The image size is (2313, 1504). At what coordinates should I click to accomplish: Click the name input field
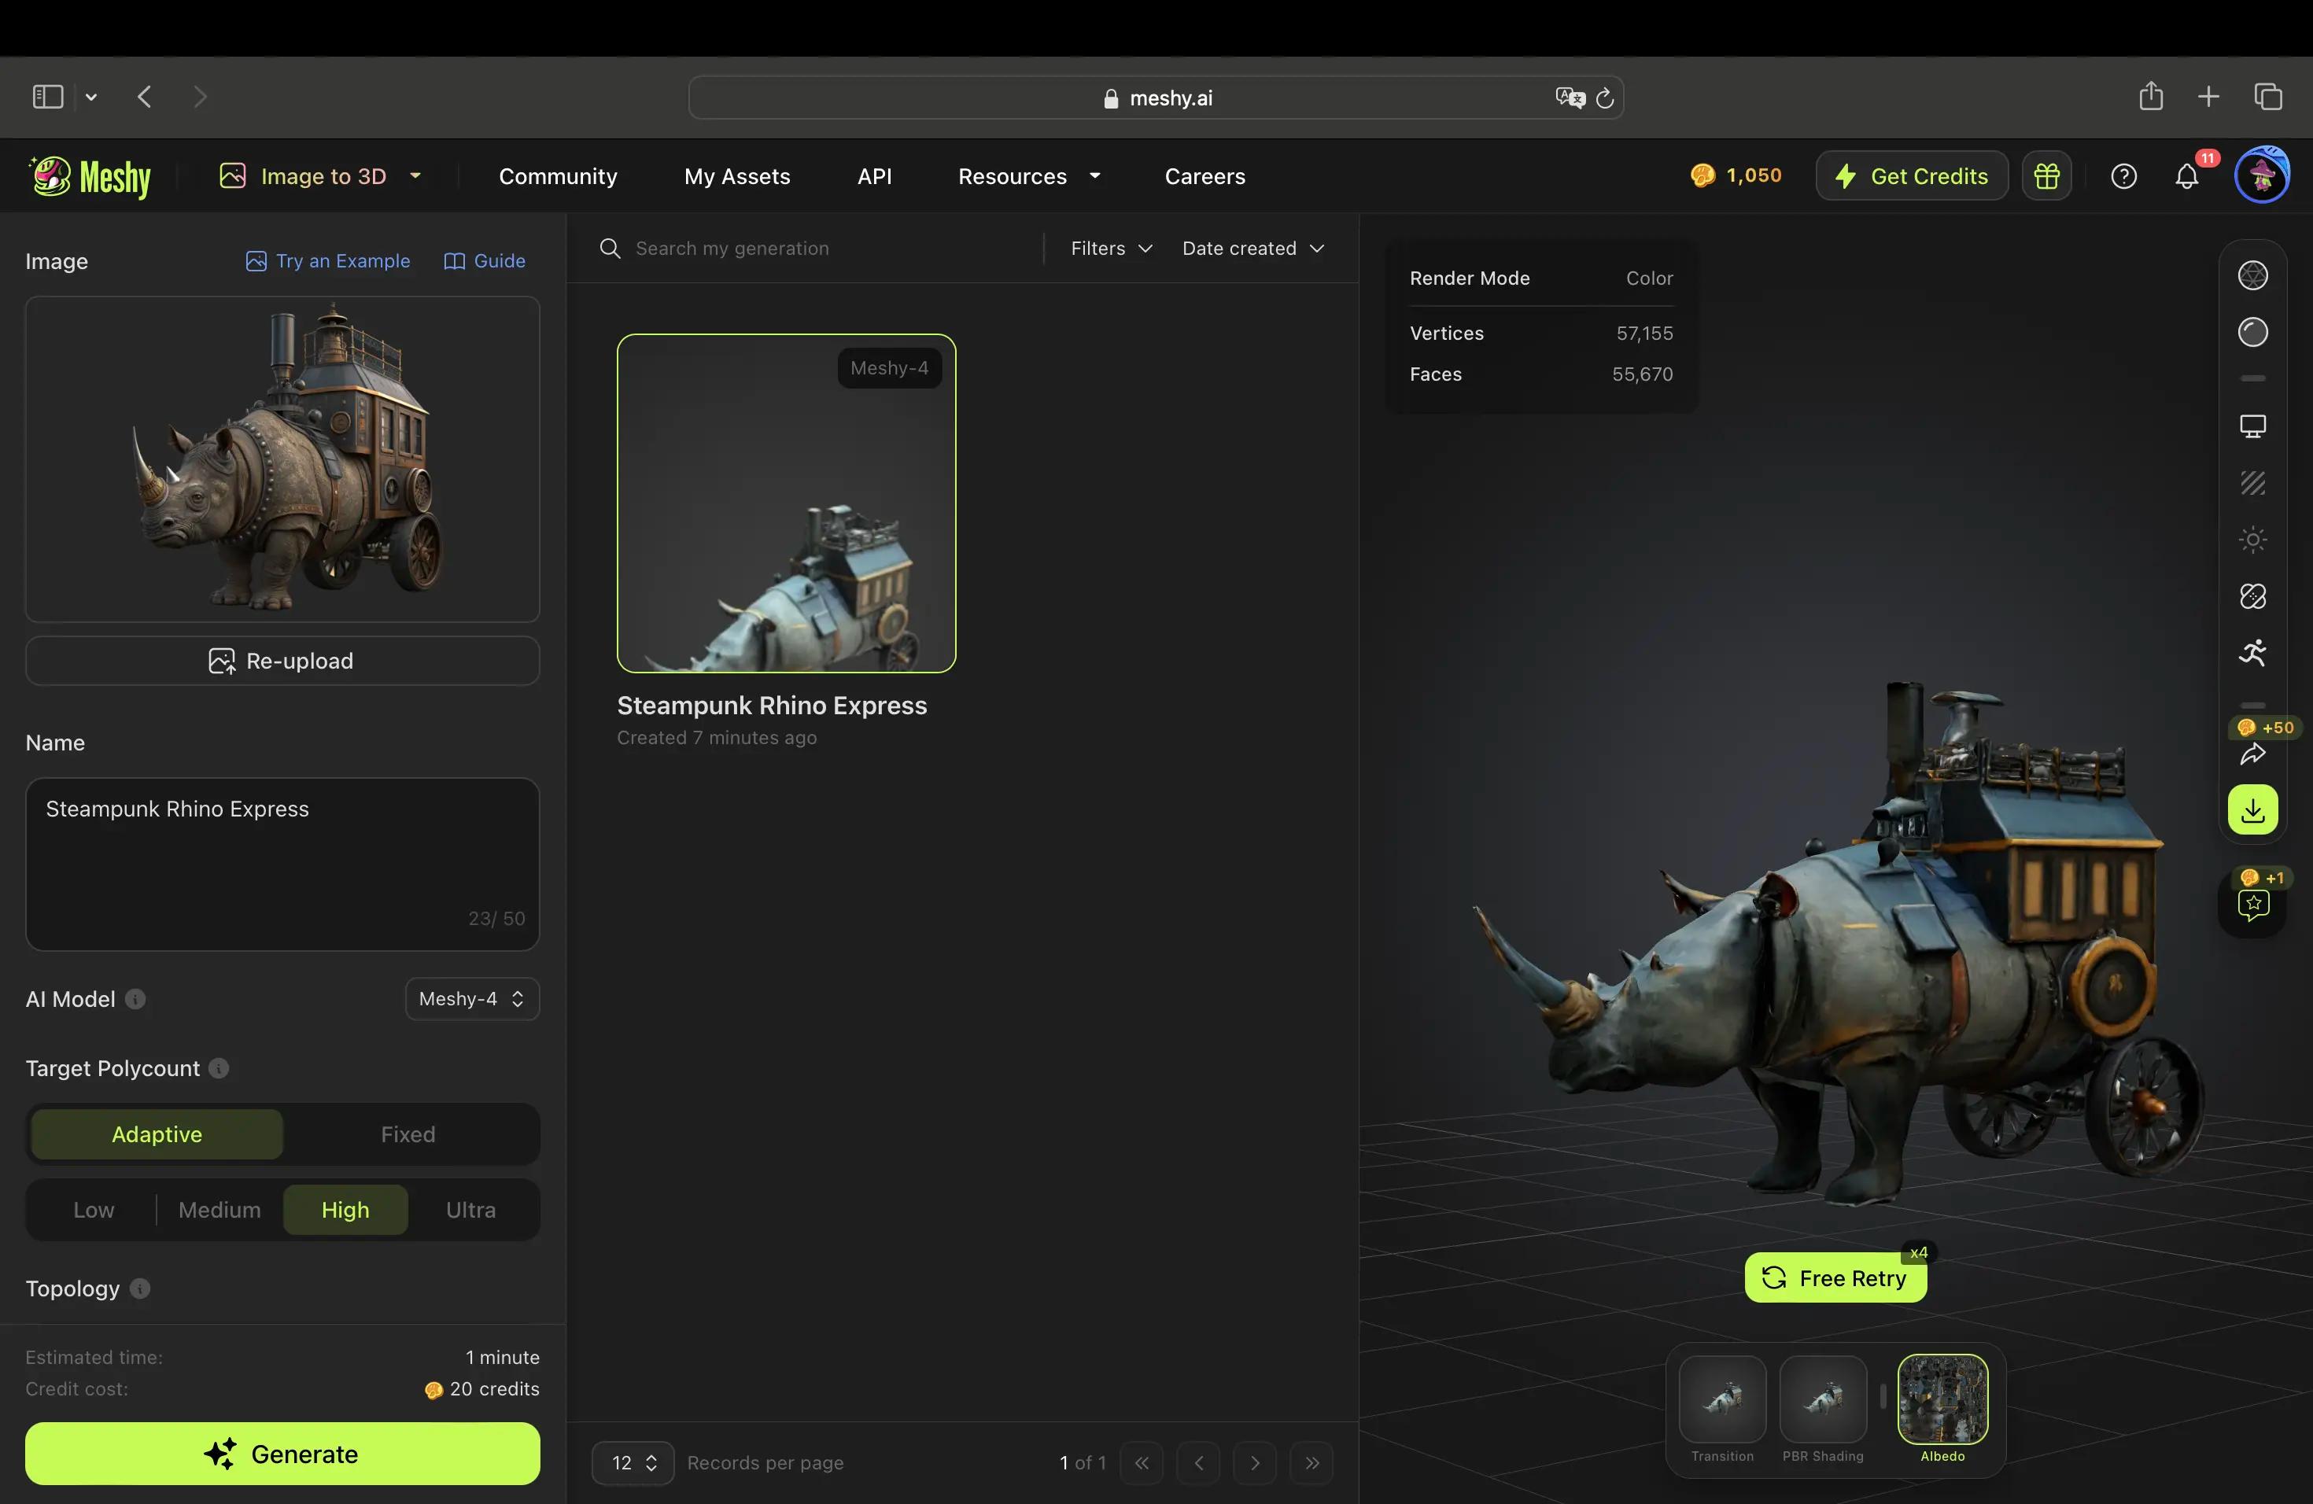coord(282,860)
